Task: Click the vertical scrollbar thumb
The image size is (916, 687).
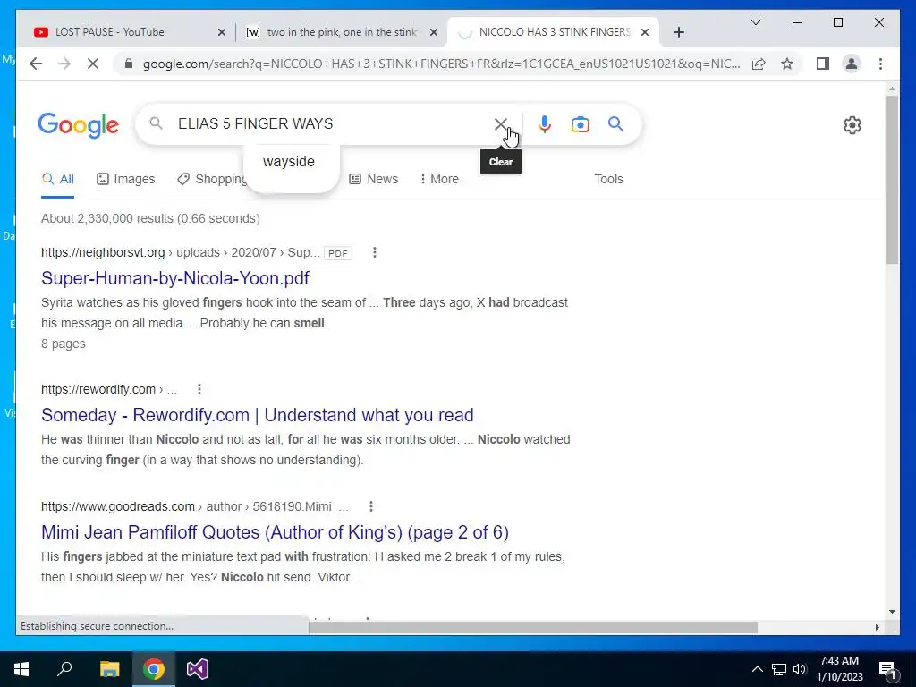Action: point(892,179)
